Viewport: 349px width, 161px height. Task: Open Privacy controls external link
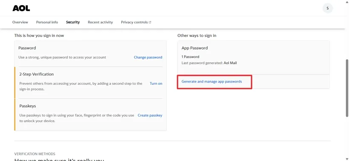point(136,22)
